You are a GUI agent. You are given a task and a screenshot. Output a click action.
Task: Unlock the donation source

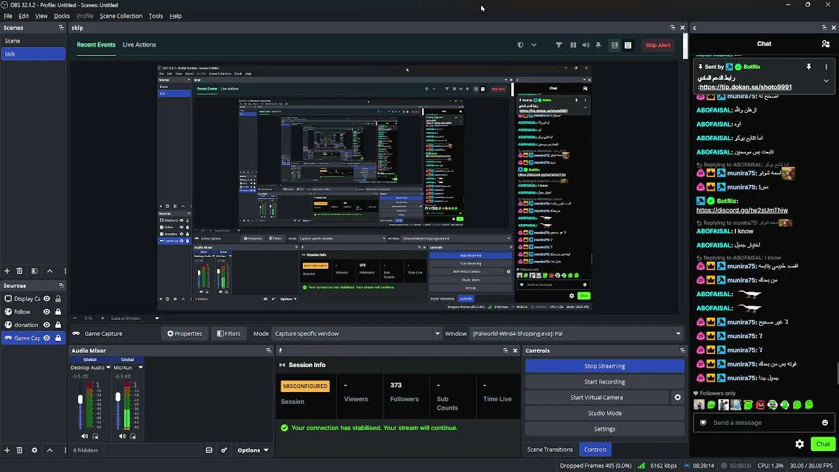(58, 325)
